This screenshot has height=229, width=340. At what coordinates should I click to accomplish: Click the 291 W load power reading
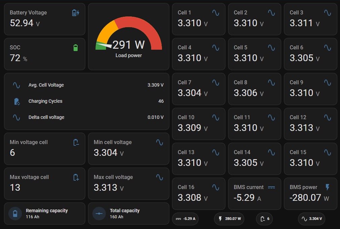(x=128, y=45)
